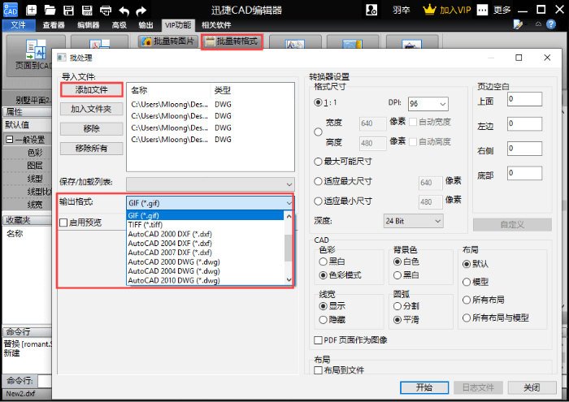The width and height of the screenshot is (569, 402).
Task: Click the 上面 margin input field
Action: pyautogui.click(x=525, y=99)
